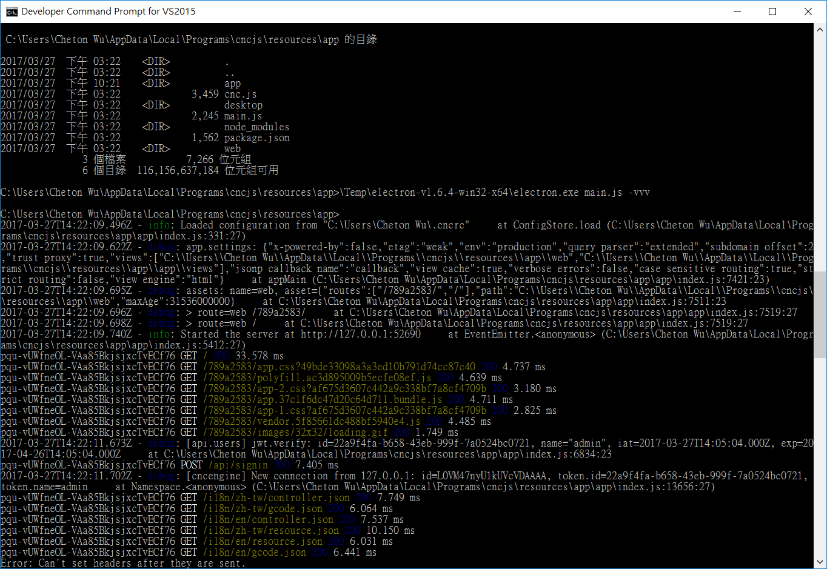Viewport: 827px width, 569px height.
Task: Close the Developer Command Prompt window
Action: point(808,12)
